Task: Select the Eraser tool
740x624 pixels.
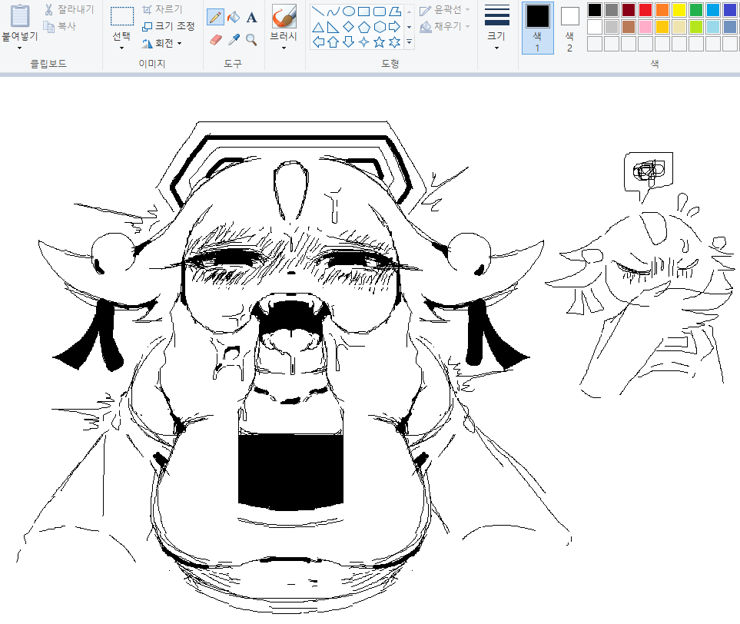Action: pos(215,40)
